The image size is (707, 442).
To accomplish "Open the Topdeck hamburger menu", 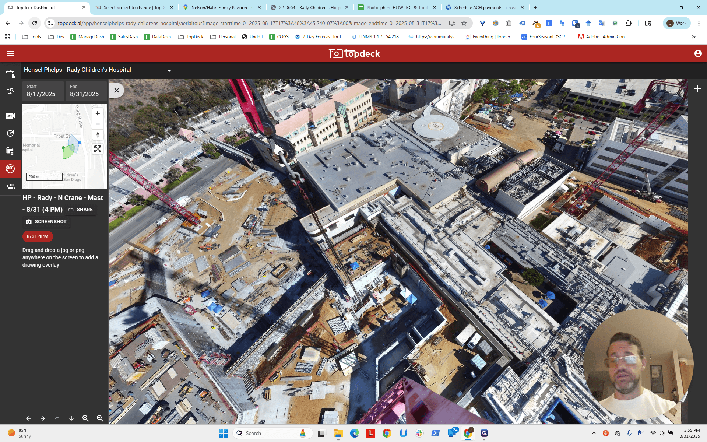I will (10, 53).
